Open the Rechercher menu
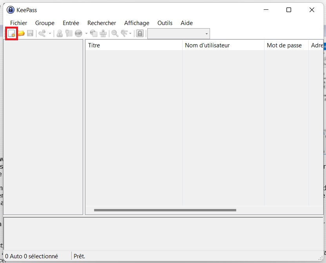The image size is (326, 263). click(x=101, y=23)
